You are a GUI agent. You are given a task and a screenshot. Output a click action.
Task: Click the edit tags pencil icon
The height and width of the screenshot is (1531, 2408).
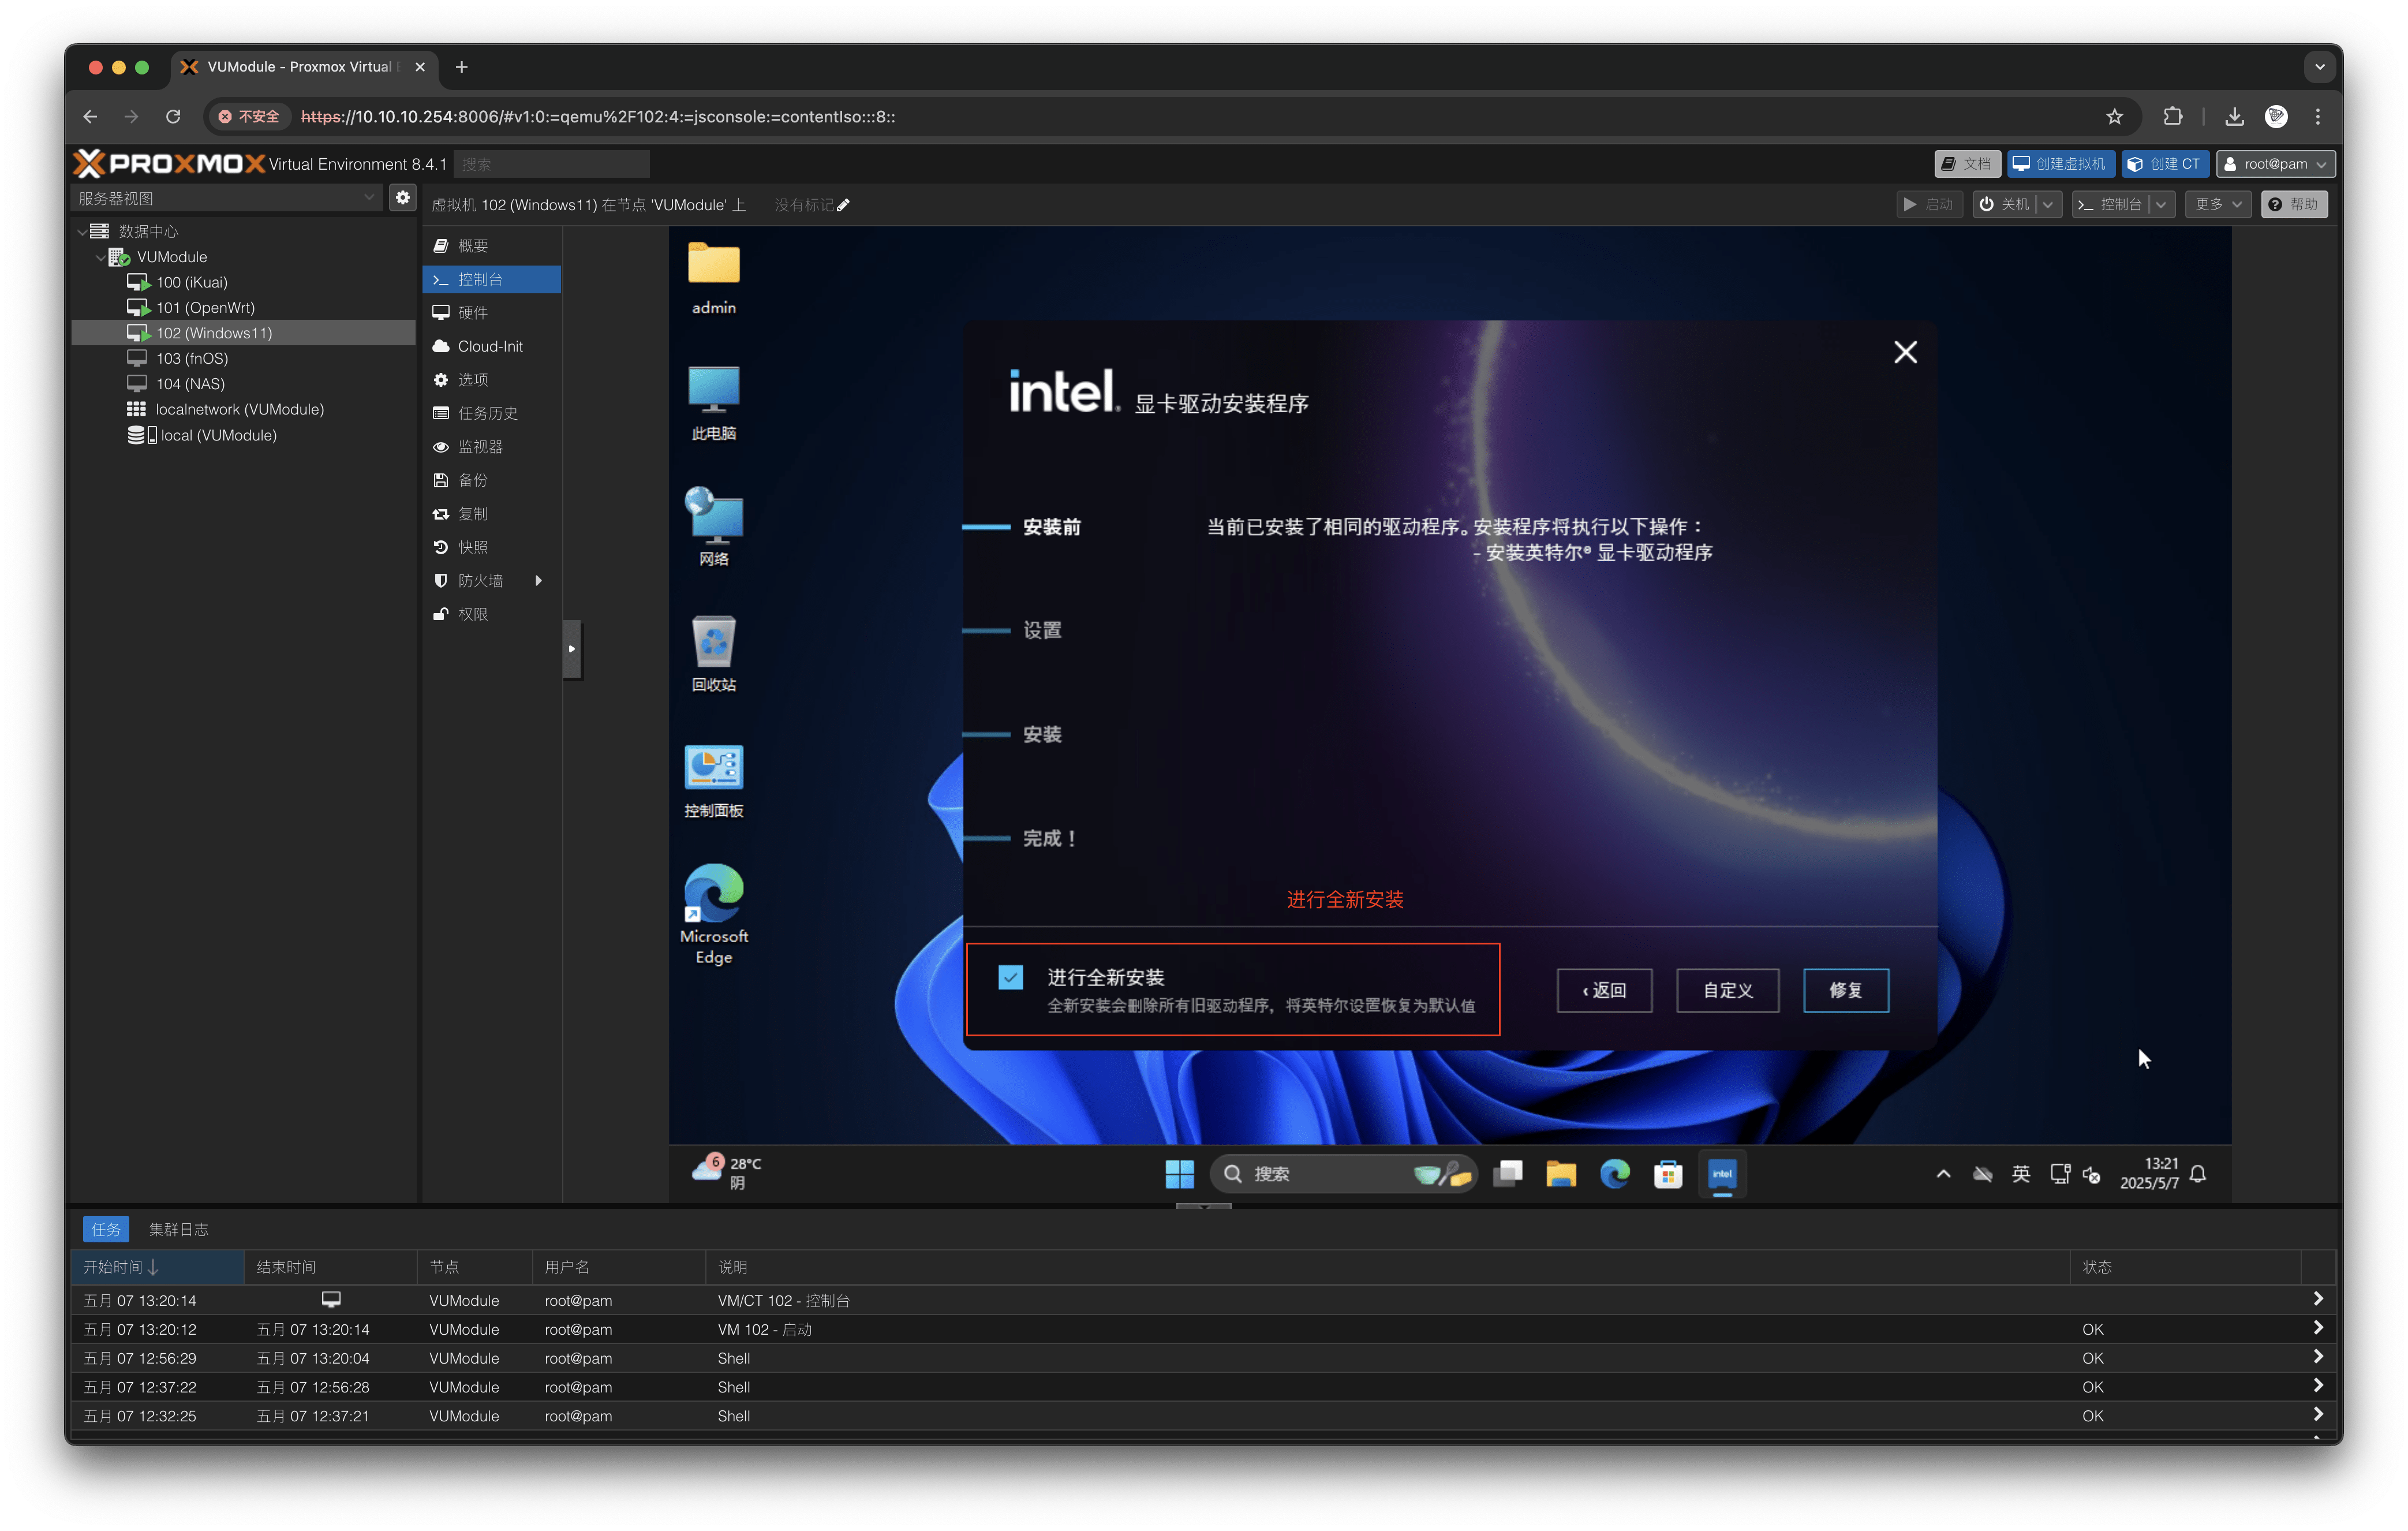[x=843, y=205]
